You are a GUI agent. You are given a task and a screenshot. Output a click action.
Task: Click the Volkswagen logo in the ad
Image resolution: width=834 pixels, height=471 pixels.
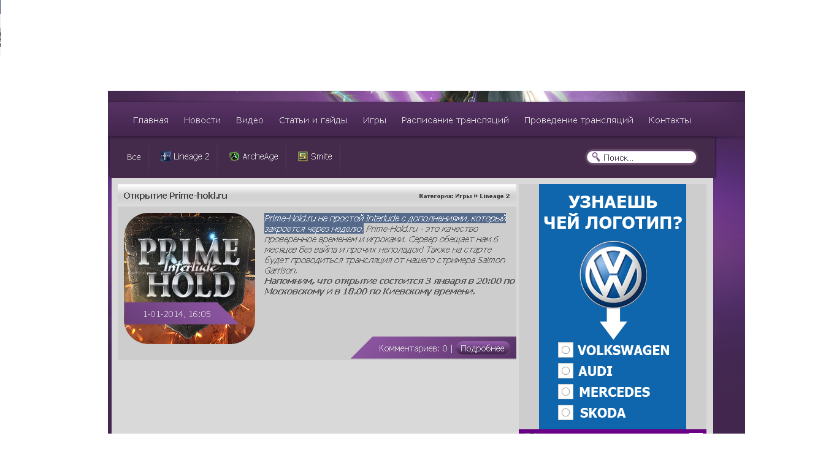[x=613, y=274]
